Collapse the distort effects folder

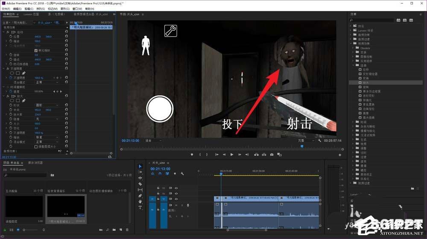353,65
